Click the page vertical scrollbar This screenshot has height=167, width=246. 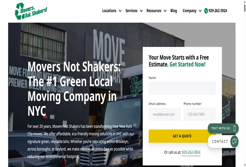pyautogui.click(x=245, y=83)
